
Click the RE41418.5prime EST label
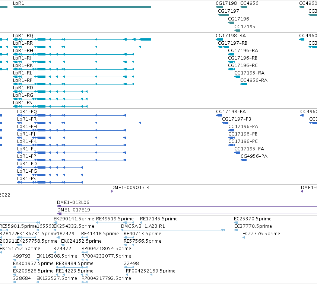(x=100, y=234)
